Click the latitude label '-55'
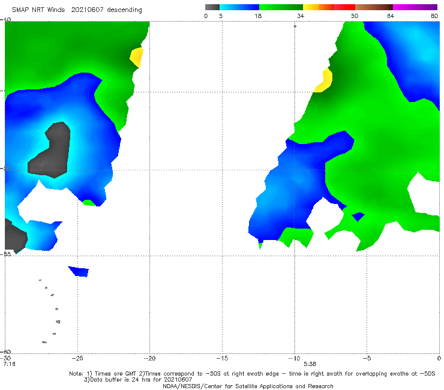The image size is (444, 390). tap(7, 254)
